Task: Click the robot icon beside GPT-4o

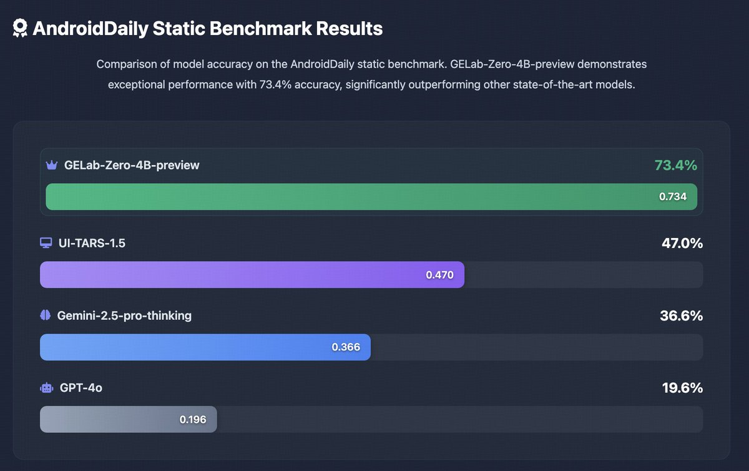Action: 47,388
